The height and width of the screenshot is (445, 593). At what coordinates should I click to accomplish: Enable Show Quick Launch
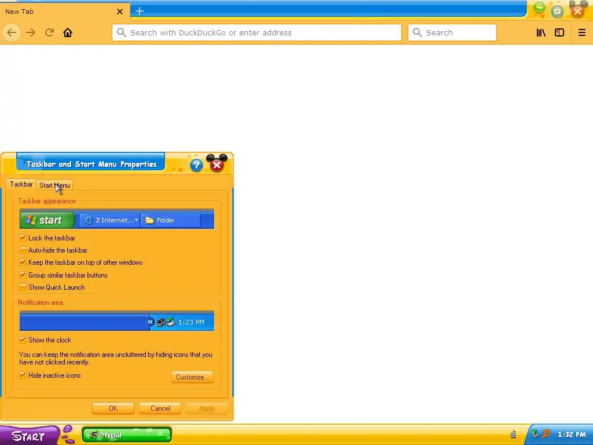tap(23, 287)
